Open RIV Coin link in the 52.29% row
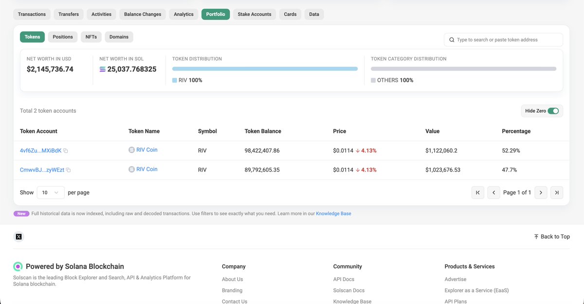 [147, 150]
